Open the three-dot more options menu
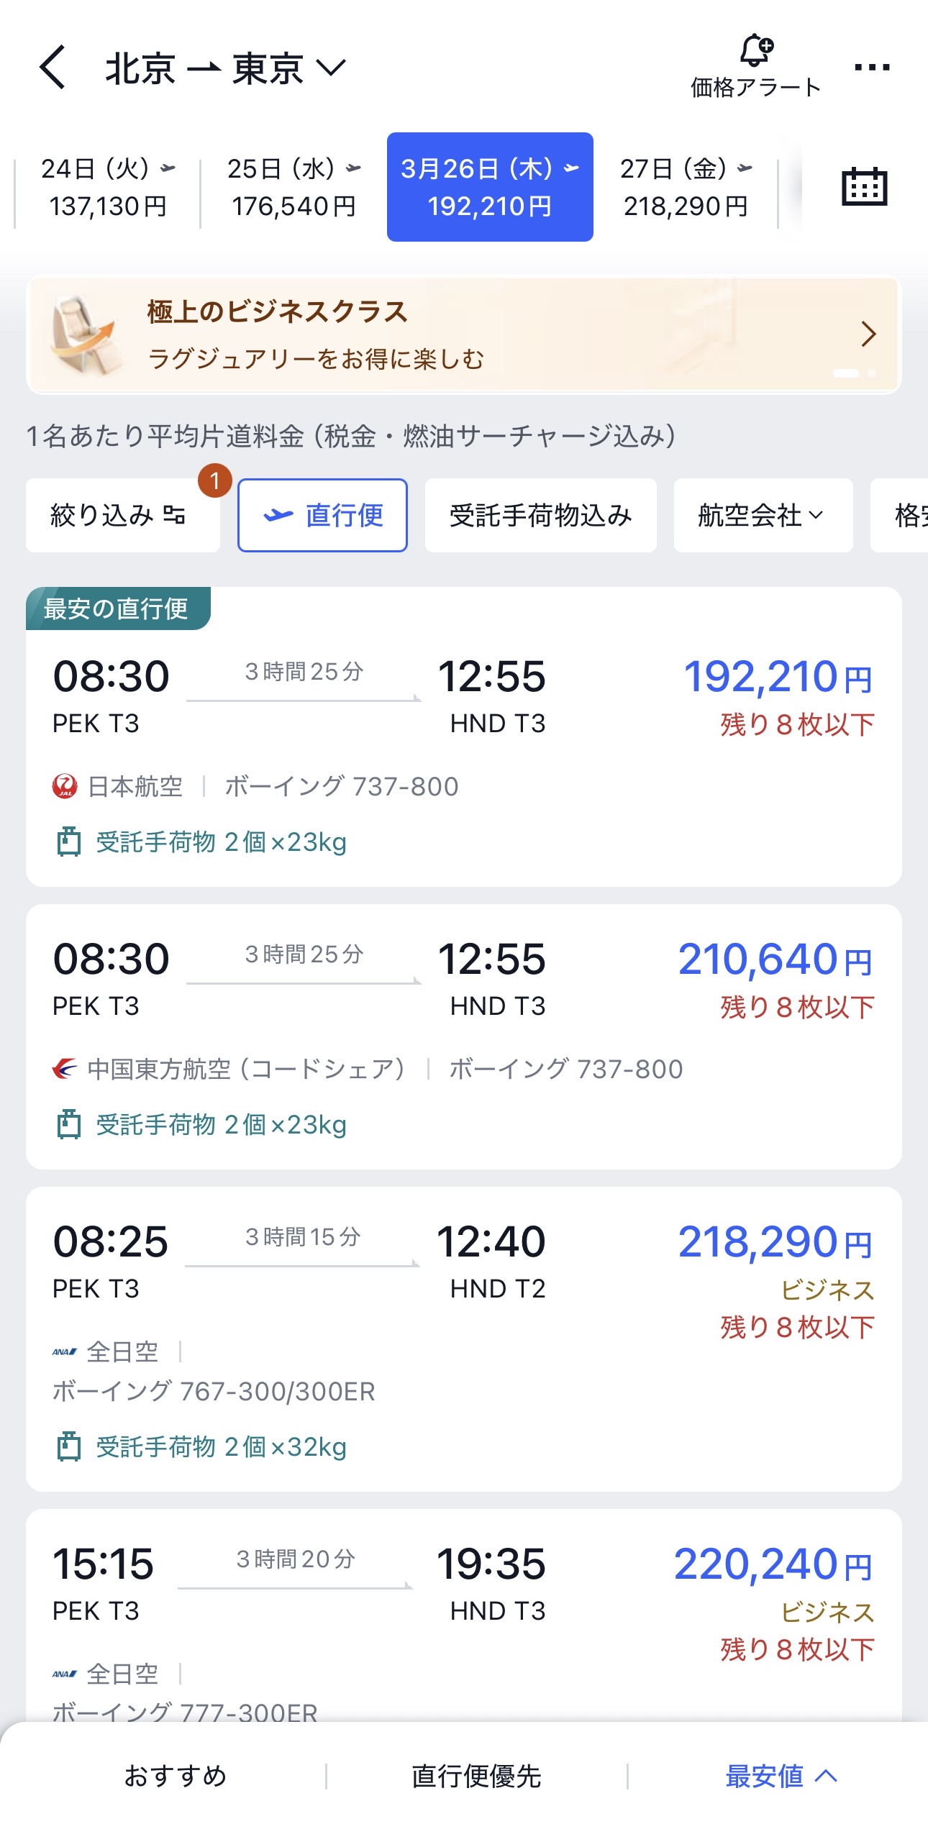The image size is (928, 1842). click(871, 68)
